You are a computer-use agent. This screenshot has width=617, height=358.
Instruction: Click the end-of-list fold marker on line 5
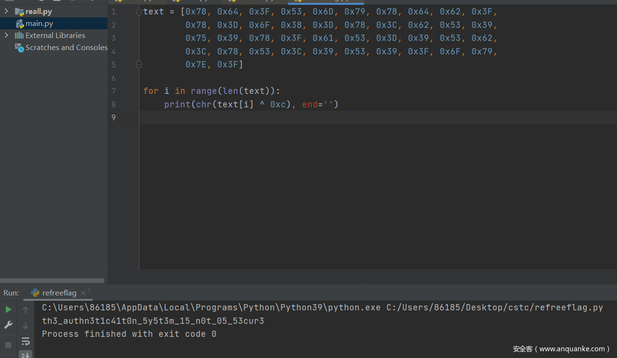point(139,64)
